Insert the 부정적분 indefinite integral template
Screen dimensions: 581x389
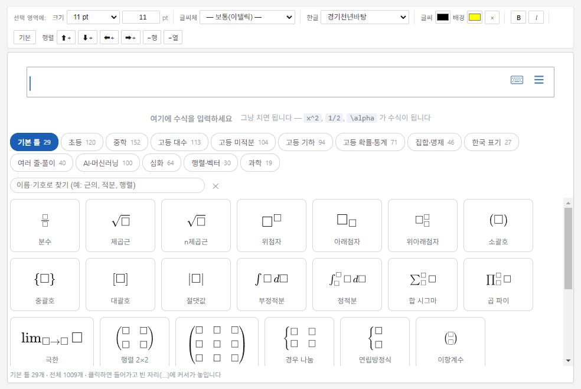(272, 285)
